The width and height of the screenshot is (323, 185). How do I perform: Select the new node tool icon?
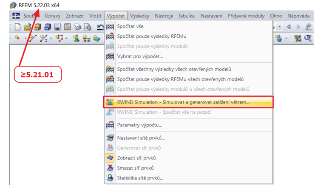click(17, 38)
